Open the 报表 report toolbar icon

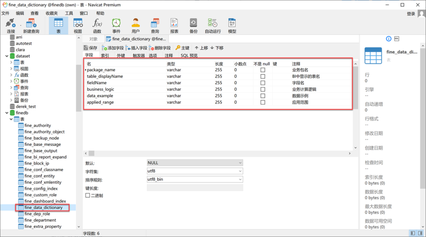[x=174, y=26]
